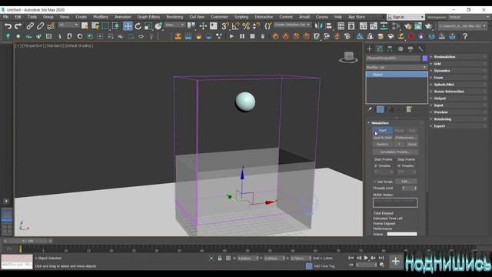Open the Display command panel tab
492x277 pixels.
point(411,48)
